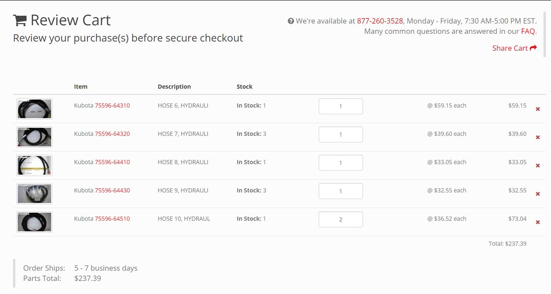The image size is (551, 294).
Task: Focus quantity field for HOSE 10
Action: pyautogui.click(x=341, y=219)
